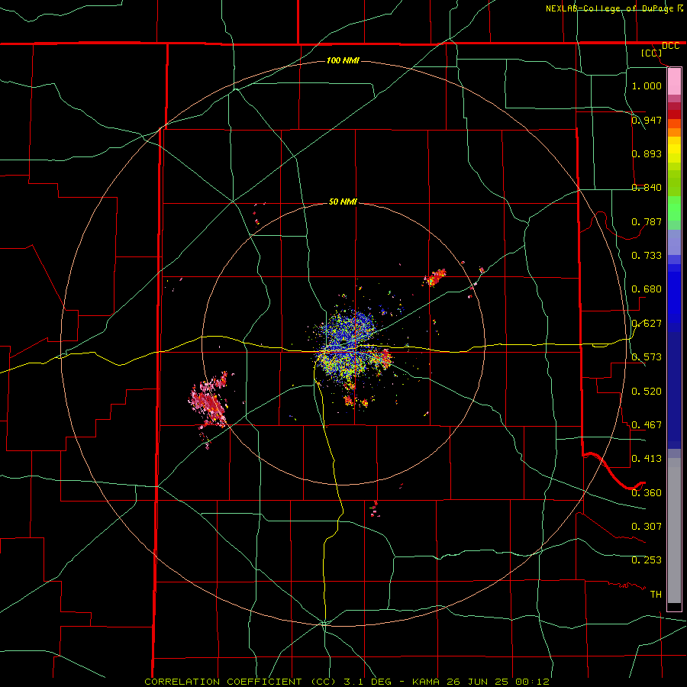Select the 0.360 legend value

(x=647, y=492)
